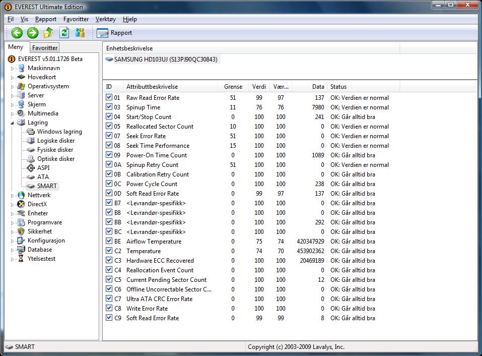Image resolution: width=482 pixels, height=356 pixels.
Task: Toggle the Hardware ECC Recovered checkbox
Action: (109, 260)
